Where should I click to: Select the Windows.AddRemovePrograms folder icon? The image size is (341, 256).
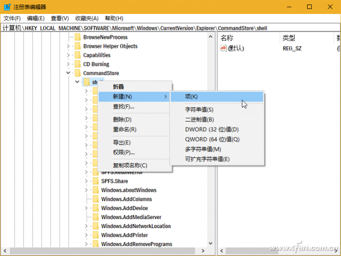coord(96,244)
